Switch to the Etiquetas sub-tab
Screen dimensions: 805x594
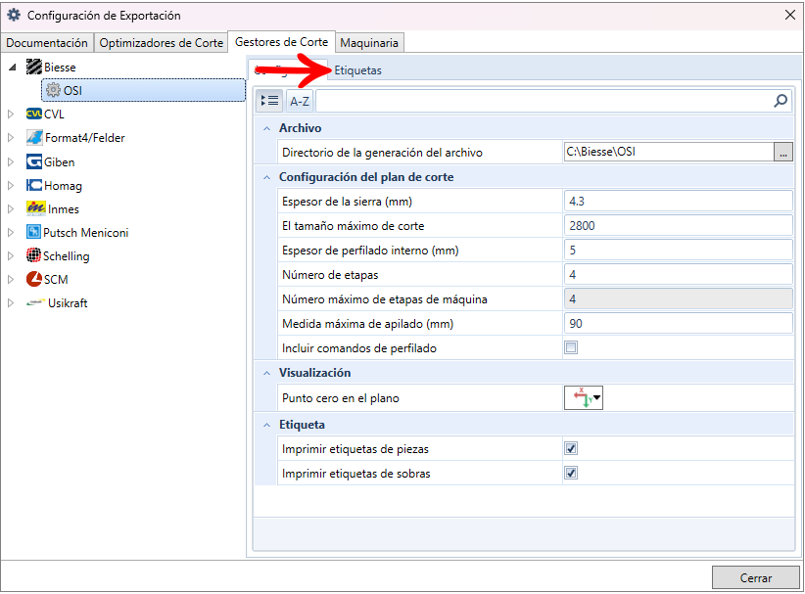[357, 70]
